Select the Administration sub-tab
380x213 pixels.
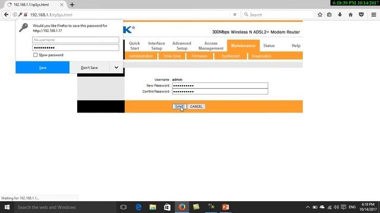coord(141,56)
